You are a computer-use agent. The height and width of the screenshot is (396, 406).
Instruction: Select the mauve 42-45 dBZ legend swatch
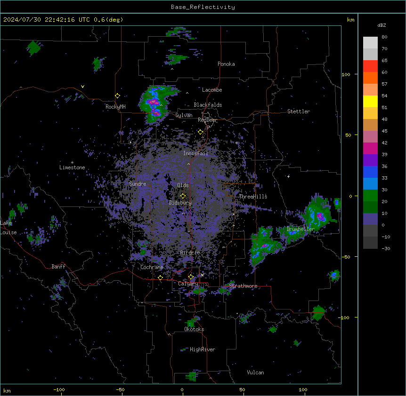[370, 137]
